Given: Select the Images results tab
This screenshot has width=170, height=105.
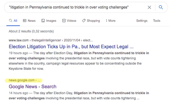Looking at the screenshot, I should click(49, 21).
